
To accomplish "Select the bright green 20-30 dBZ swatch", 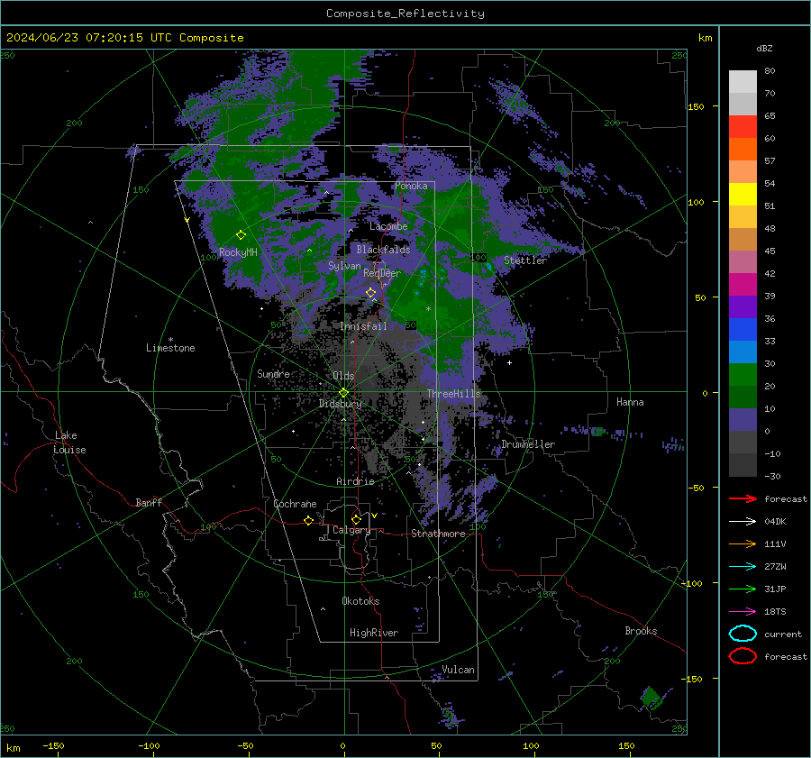I will click(x=743, y=375).
